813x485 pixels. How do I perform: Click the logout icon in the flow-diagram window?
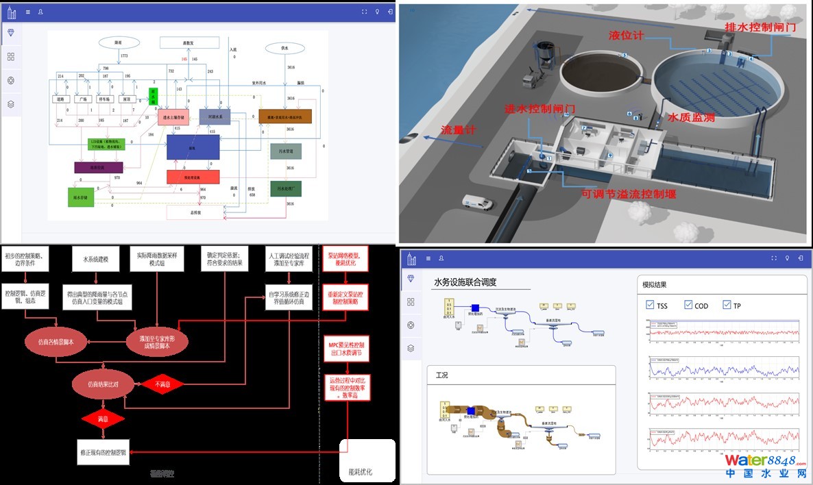pos(390,12)
